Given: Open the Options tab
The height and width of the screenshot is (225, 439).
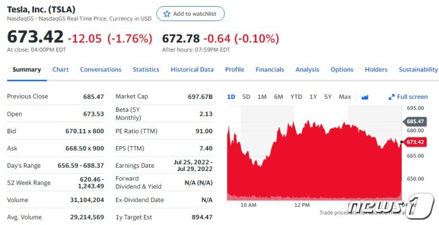Looking at the screenshot, I should coord(342,70).
